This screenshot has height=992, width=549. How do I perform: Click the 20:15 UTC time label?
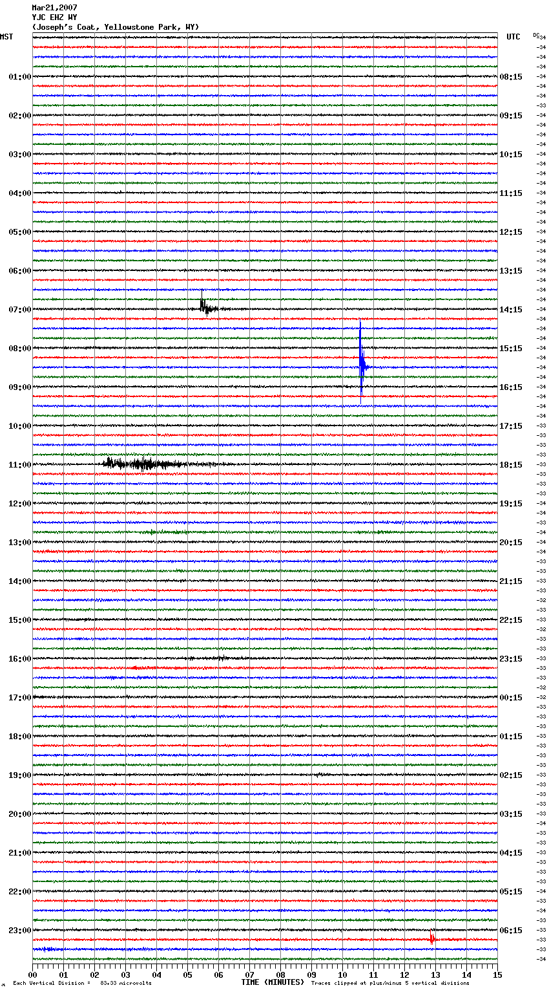click(511, 543)
